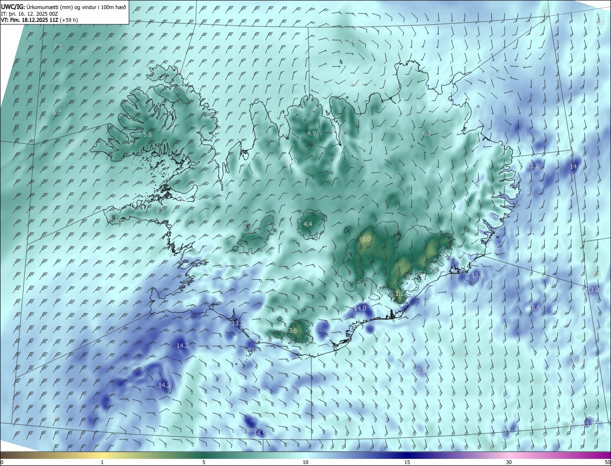Click the 13.6 value label on the map
The image size is (611, 466).
[535, 308]
